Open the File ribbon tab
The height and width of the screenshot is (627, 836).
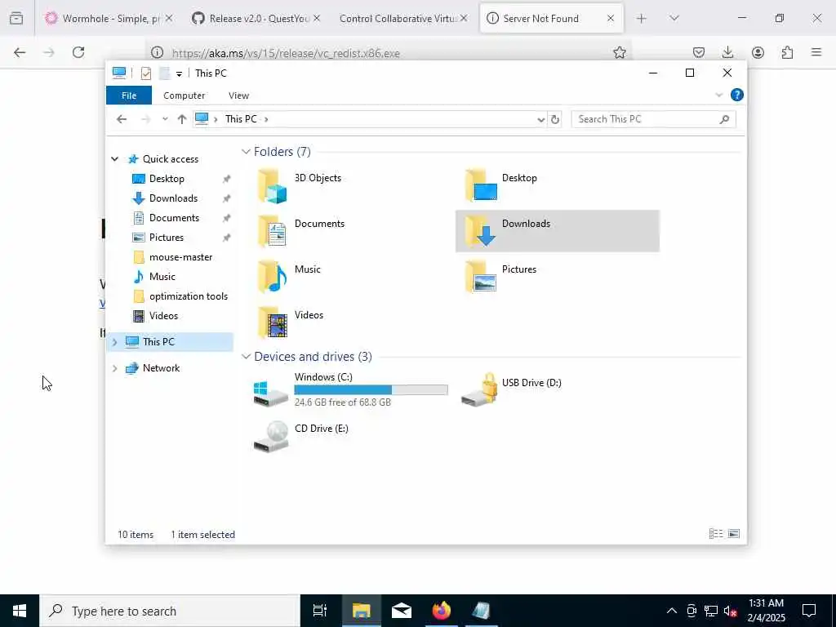[x=128, y=96]
